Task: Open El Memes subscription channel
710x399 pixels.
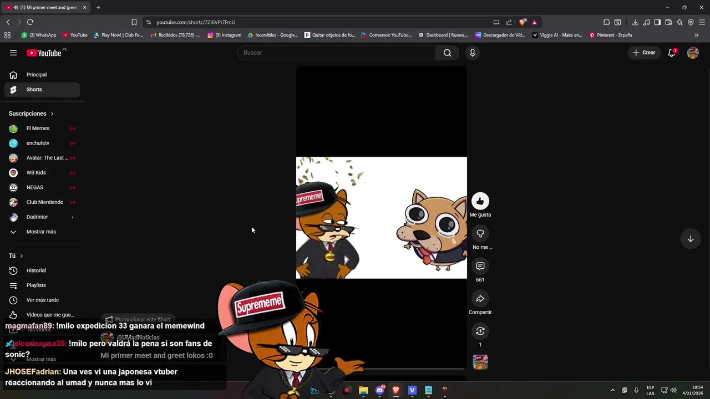Action: click(42, 128)
